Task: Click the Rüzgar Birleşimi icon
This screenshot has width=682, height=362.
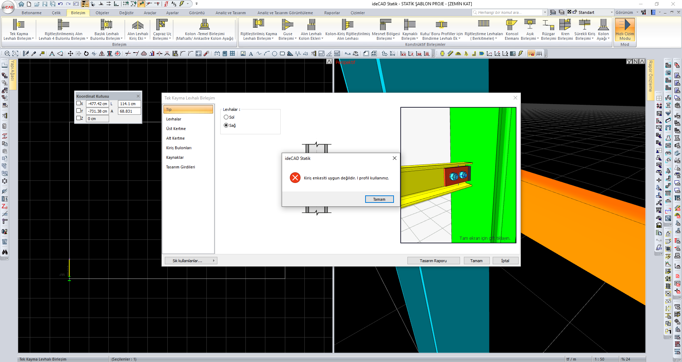Action: [548, 25]
